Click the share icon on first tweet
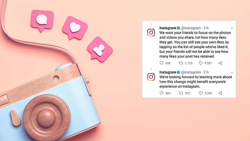Screen dimensions: 250x141 tap(220, 63)
